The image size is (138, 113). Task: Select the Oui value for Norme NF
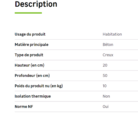coord(106,107)
